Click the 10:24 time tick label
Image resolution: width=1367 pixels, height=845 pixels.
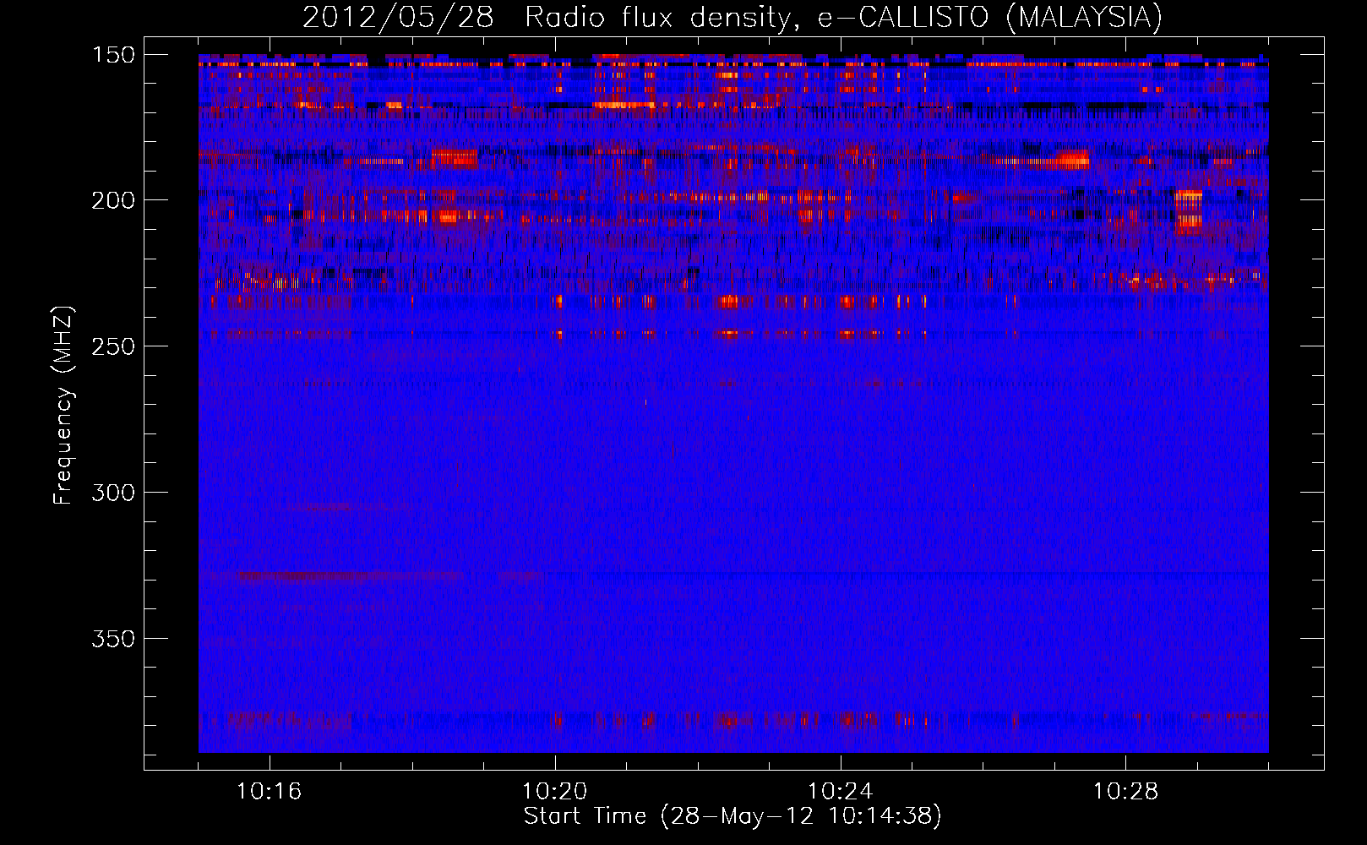tap(841, 792)
